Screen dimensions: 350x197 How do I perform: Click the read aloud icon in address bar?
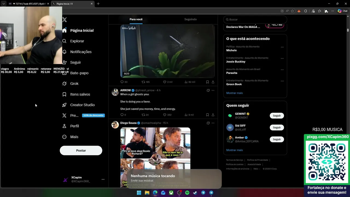tap(287, 11)
